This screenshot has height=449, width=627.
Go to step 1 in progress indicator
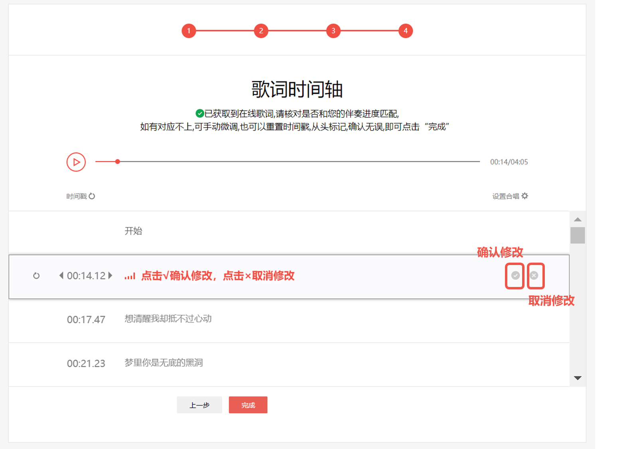coord(189,31)
